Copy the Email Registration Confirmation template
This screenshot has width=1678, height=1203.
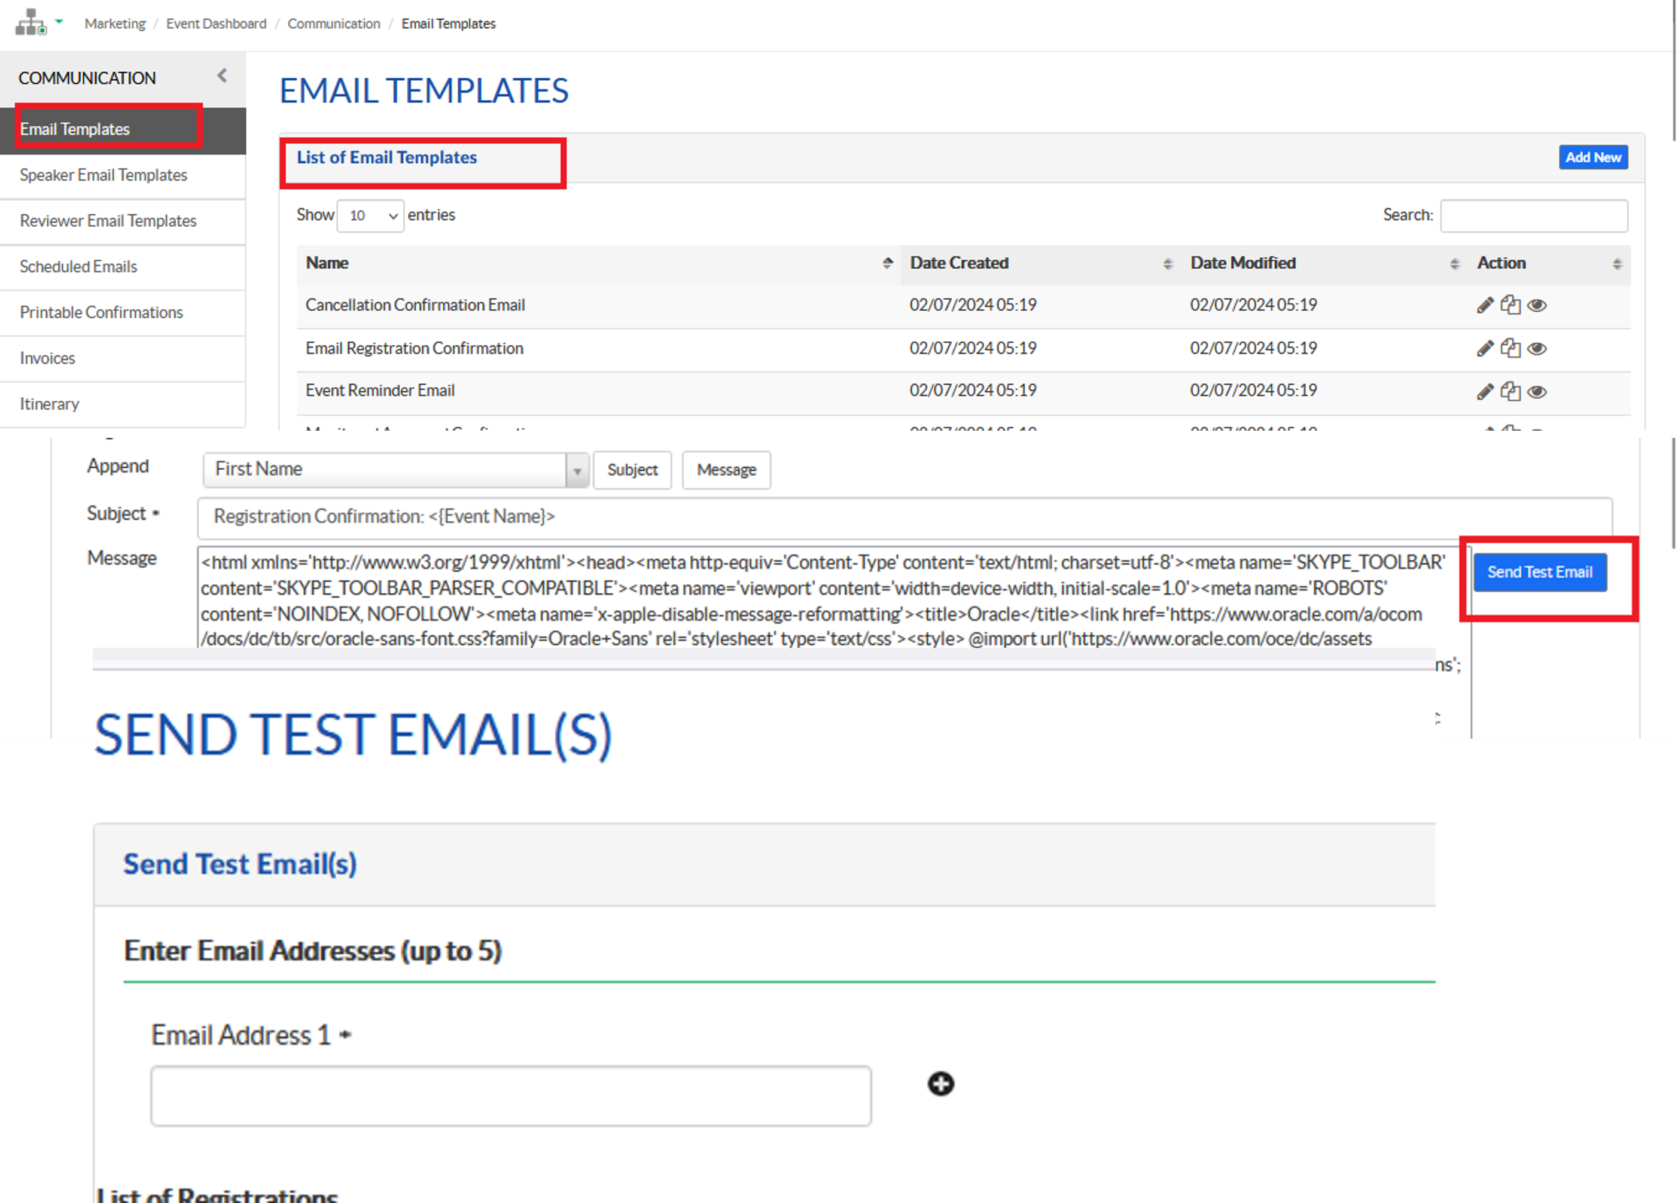click(1510, 349)
